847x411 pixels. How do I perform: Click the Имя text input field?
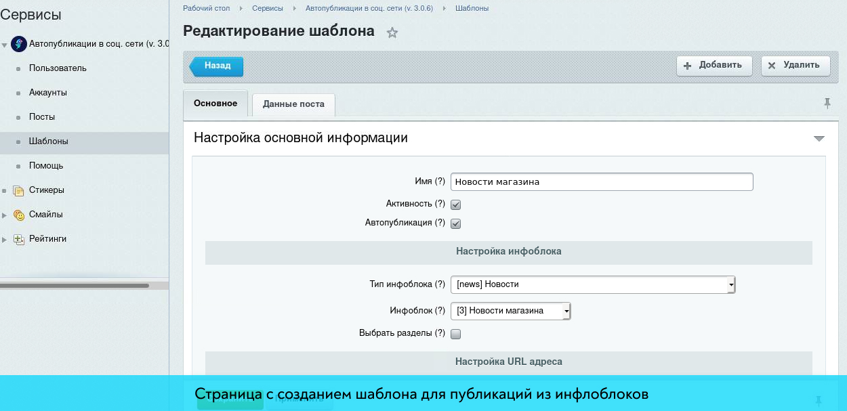pyautogui.click(x=601, y=182)
